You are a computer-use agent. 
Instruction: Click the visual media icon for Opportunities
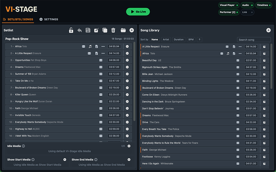pyautogui.click(x=101, y=60)
